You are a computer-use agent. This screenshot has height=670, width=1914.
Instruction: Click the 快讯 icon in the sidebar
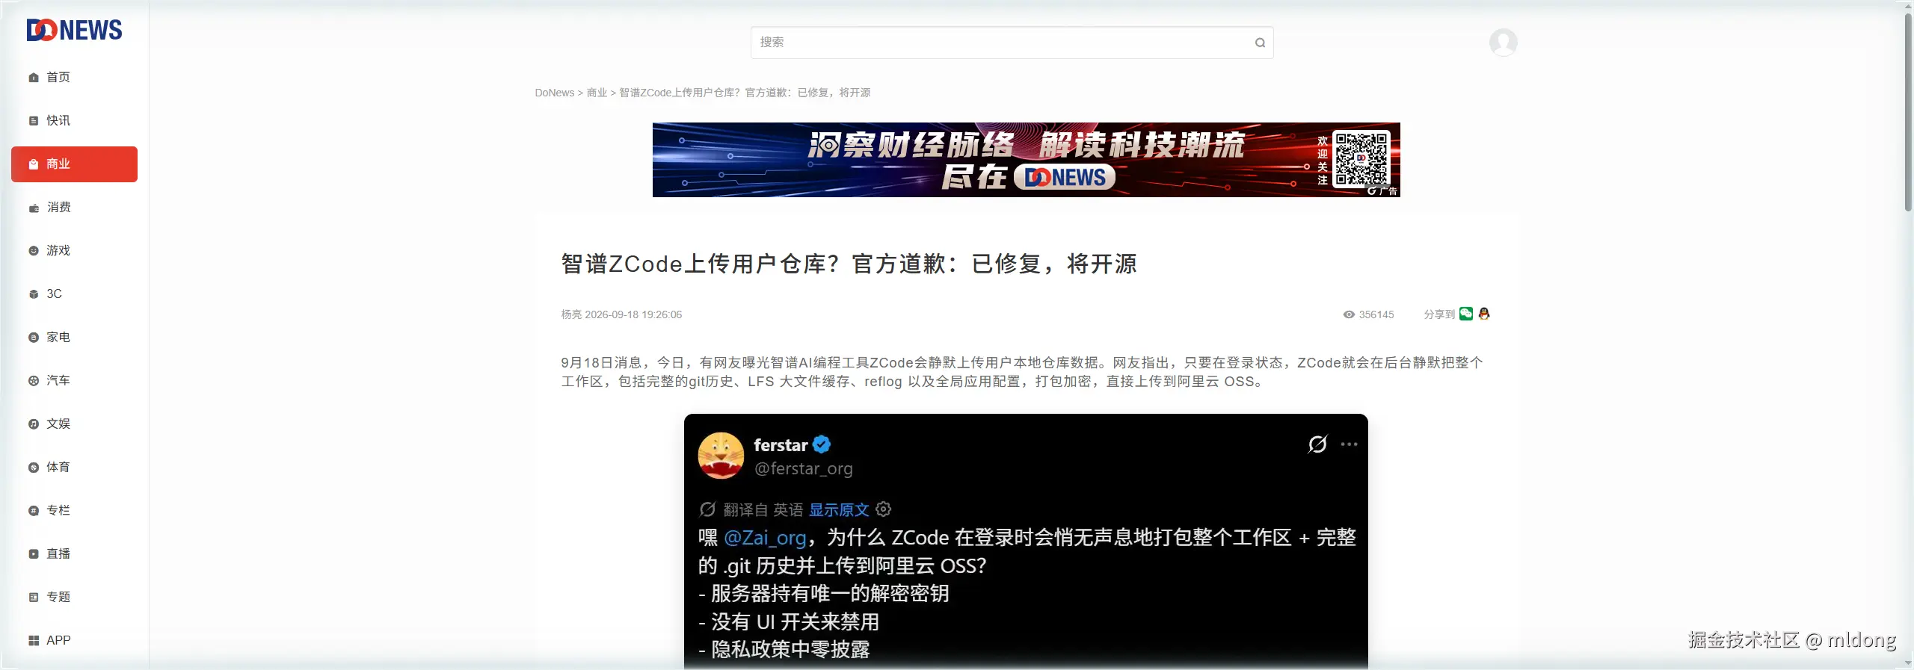click(34, 121)
